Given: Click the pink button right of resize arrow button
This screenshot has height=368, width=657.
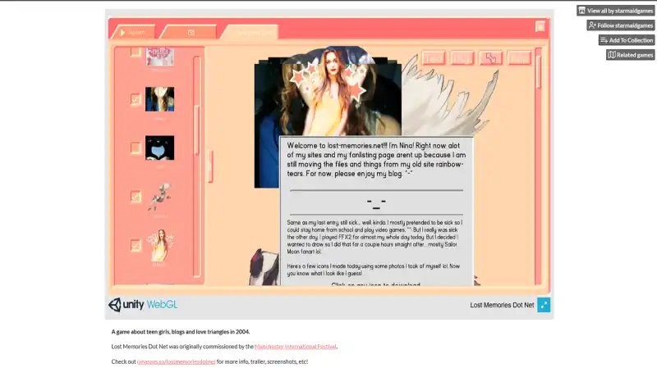Looking at the screenshot, I should [x=519, y=58].
